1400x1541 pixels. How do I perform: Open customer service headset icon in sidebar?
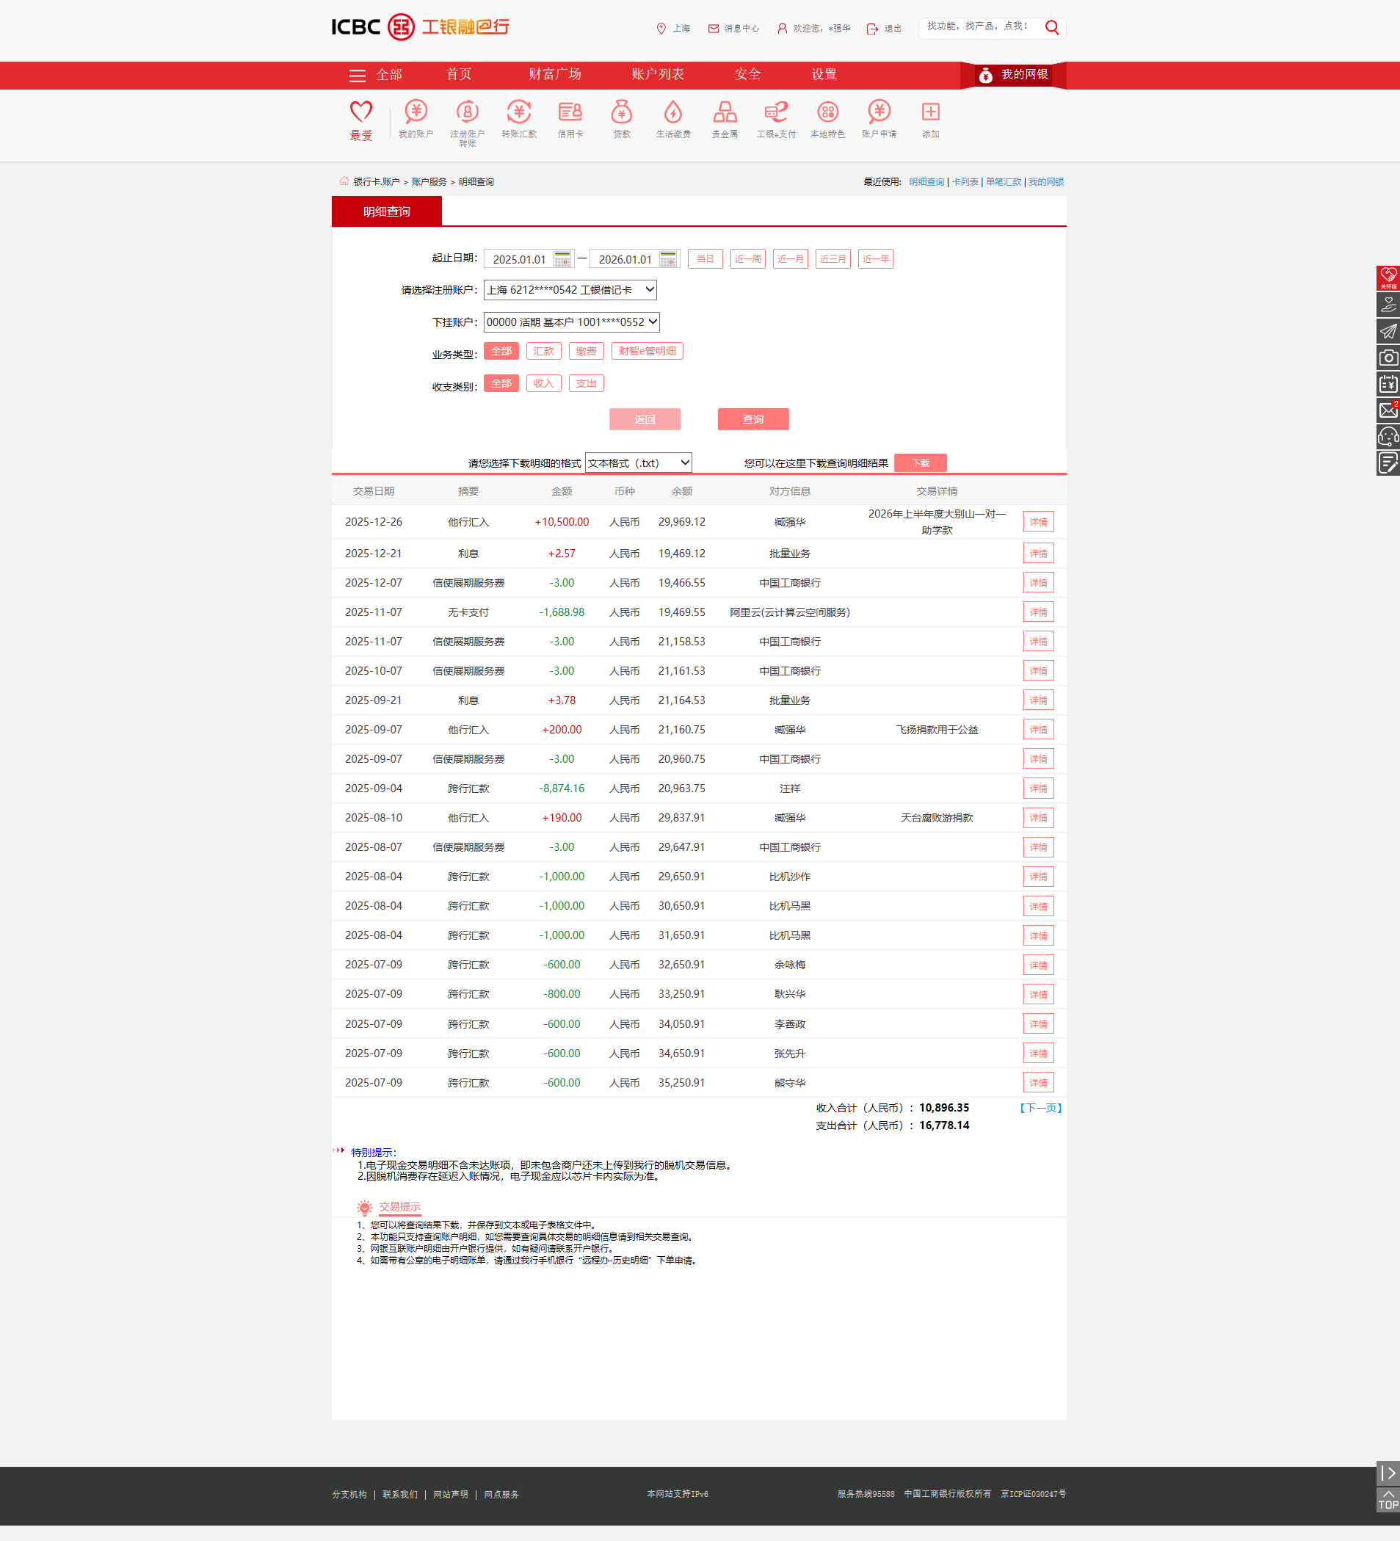tap(1388, 437)
